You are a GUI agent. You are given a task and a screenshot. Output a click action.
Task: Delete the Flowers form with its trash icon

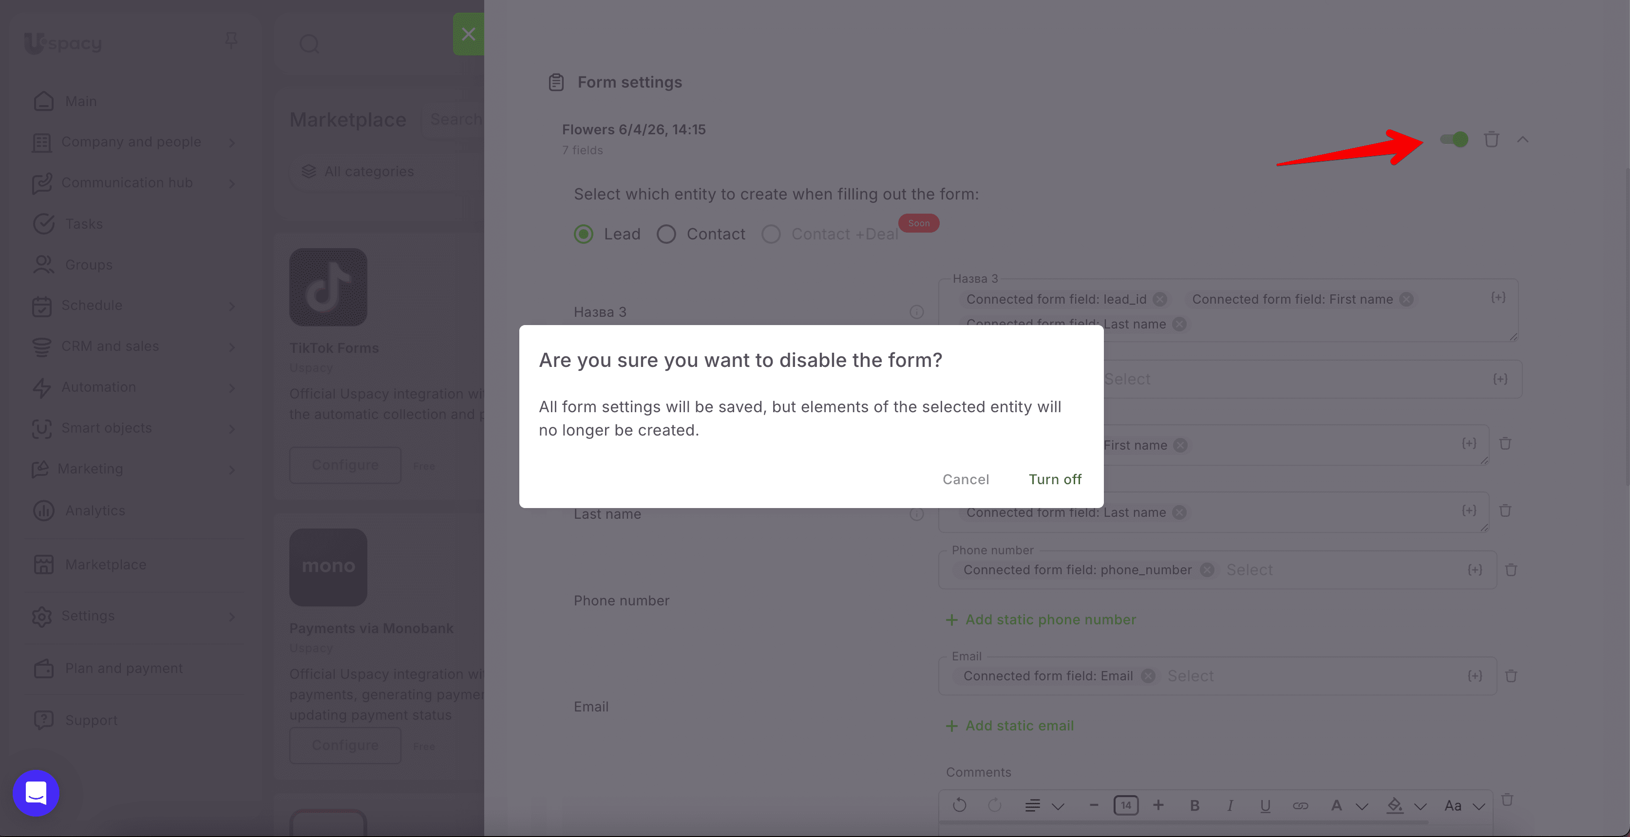pos(1492,139)
